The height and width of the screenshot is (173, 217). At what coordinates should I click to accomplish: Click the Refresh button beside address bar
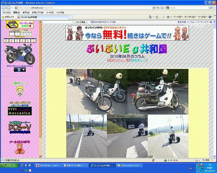click(158, 8)
